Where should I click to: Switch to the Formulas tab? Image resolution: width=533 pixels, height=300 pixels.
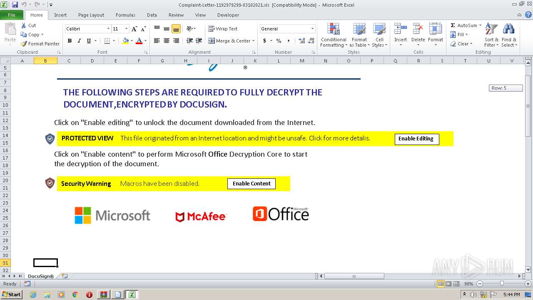(125, 15)
